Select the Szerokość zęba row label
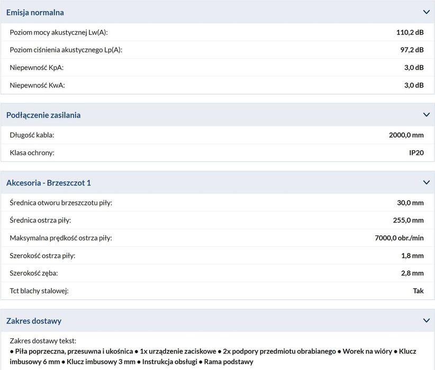435x370 pixels. tap(34, 273)
